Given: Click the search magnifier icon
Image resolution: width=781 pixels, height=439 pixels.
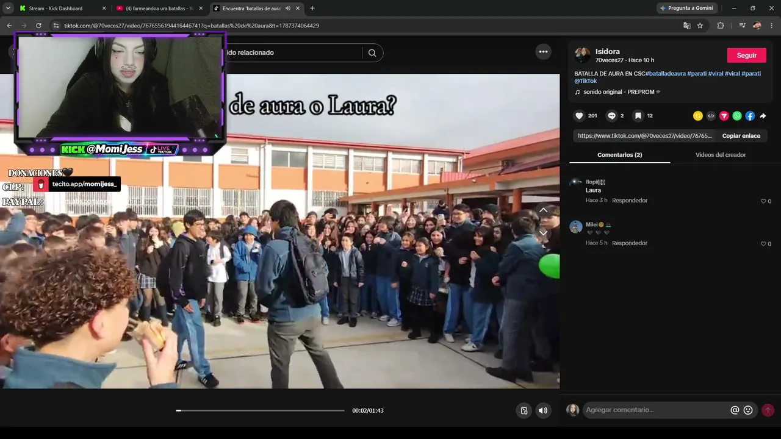Looking at the screenshot, I should (x=372, y=53).
